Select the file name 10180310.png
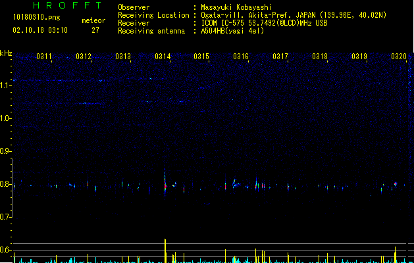Screen dimensions: 414x263 37,18
